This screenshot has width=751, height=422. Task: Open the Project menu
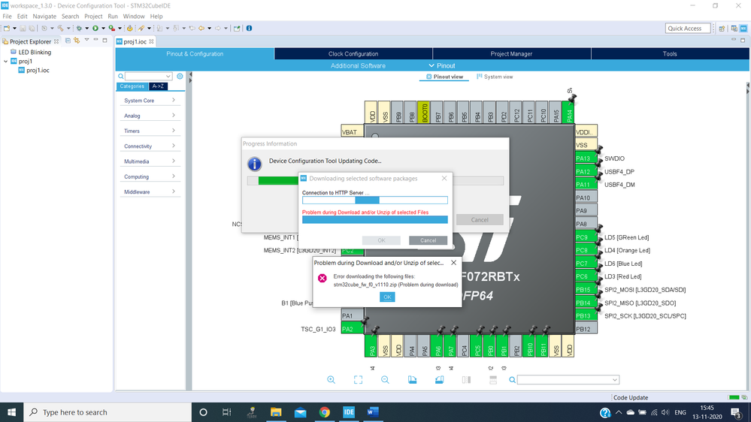click(x=93, y=17)
